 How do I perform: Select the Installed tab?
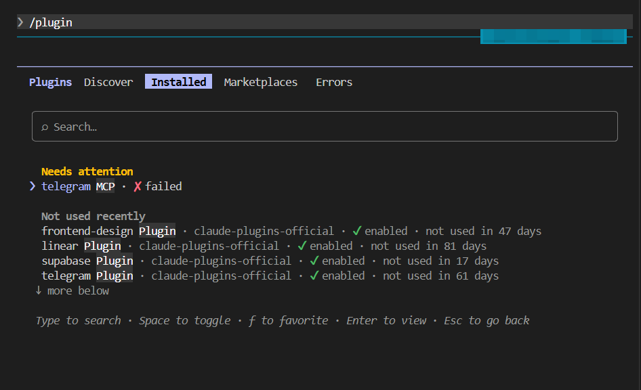pos(179,82)
